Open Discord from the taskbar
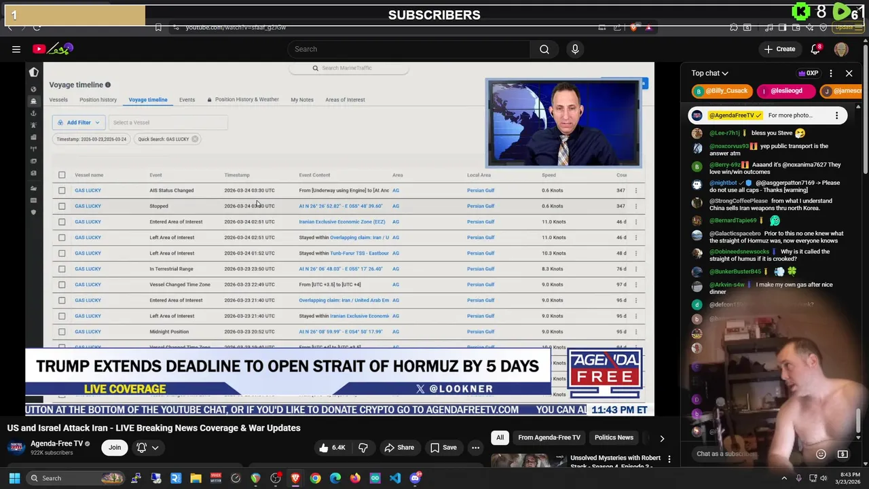Viewport: 869px width, 489px height. tap(415, 478)
